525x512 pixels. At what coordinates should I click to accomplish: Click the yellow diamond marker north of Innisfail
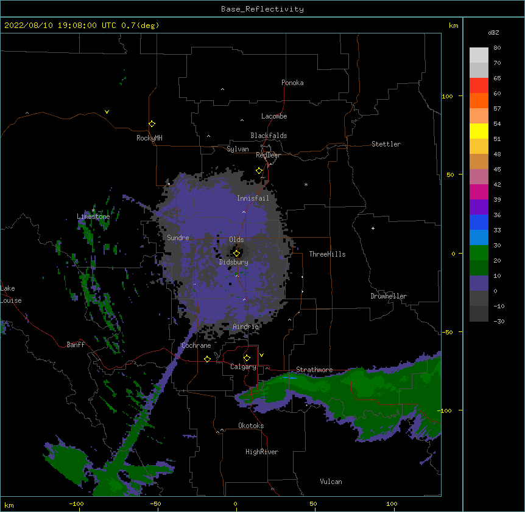(x=259, y=171)
